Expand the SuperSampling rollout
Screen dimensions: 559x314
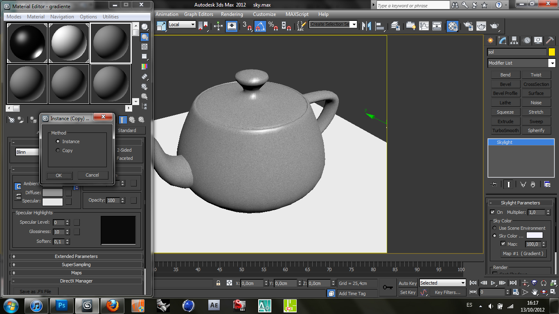point(76,265)
